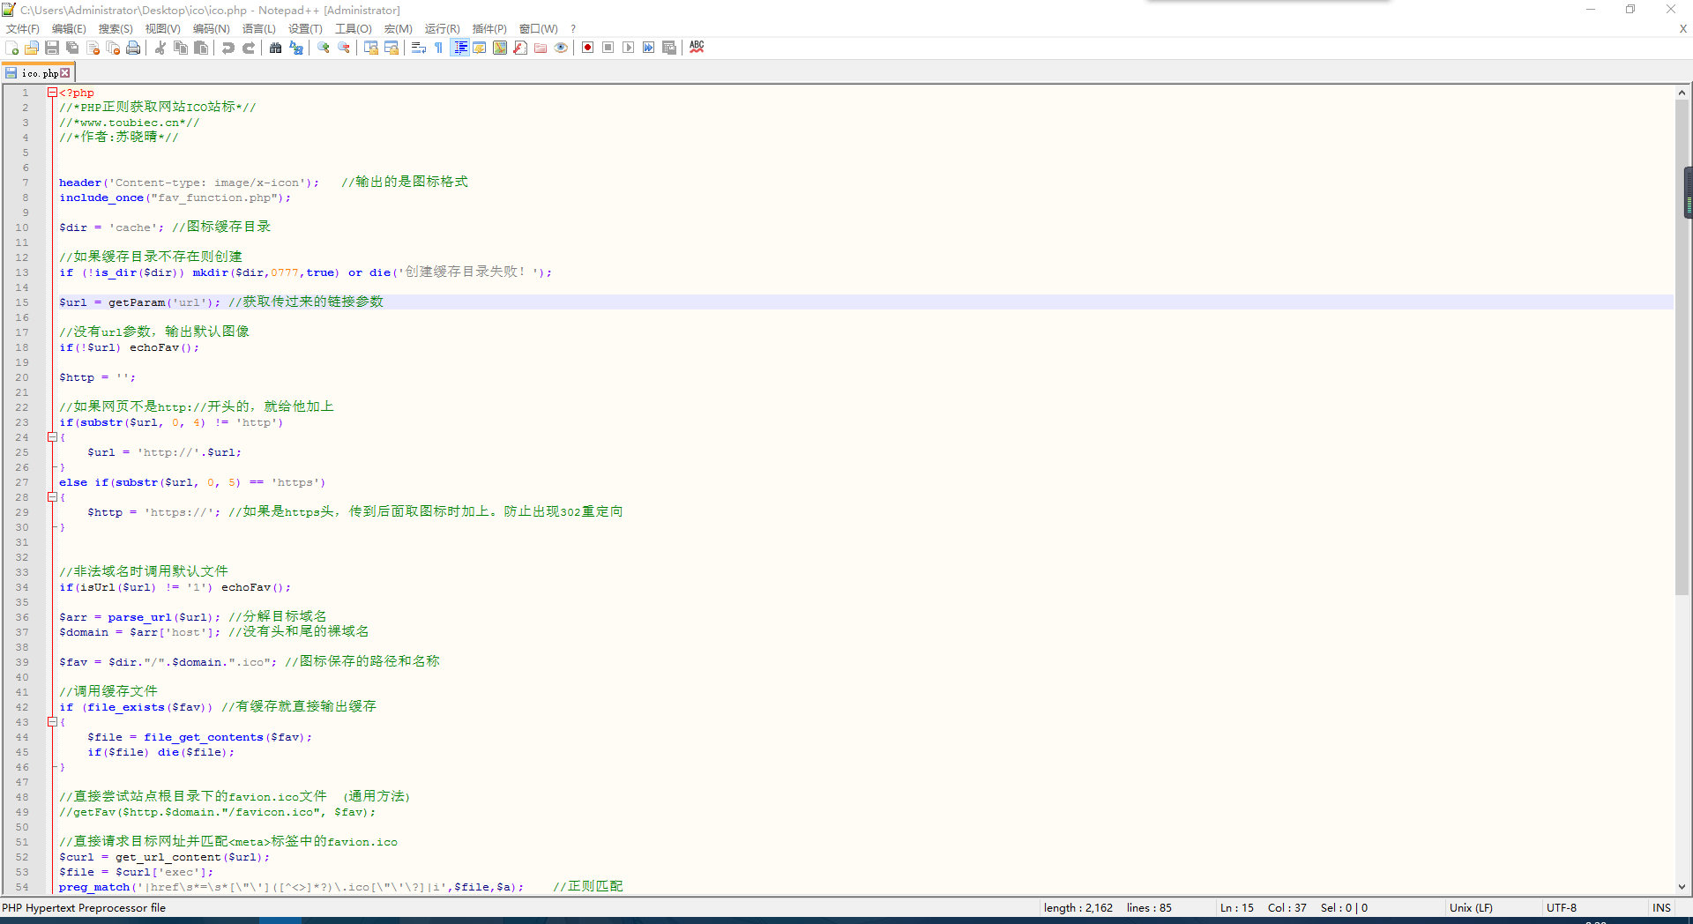Start macro recording with red record icon

point(587,48)
